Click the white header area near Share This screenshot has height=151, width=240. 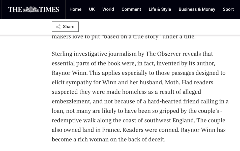(151, 26)
